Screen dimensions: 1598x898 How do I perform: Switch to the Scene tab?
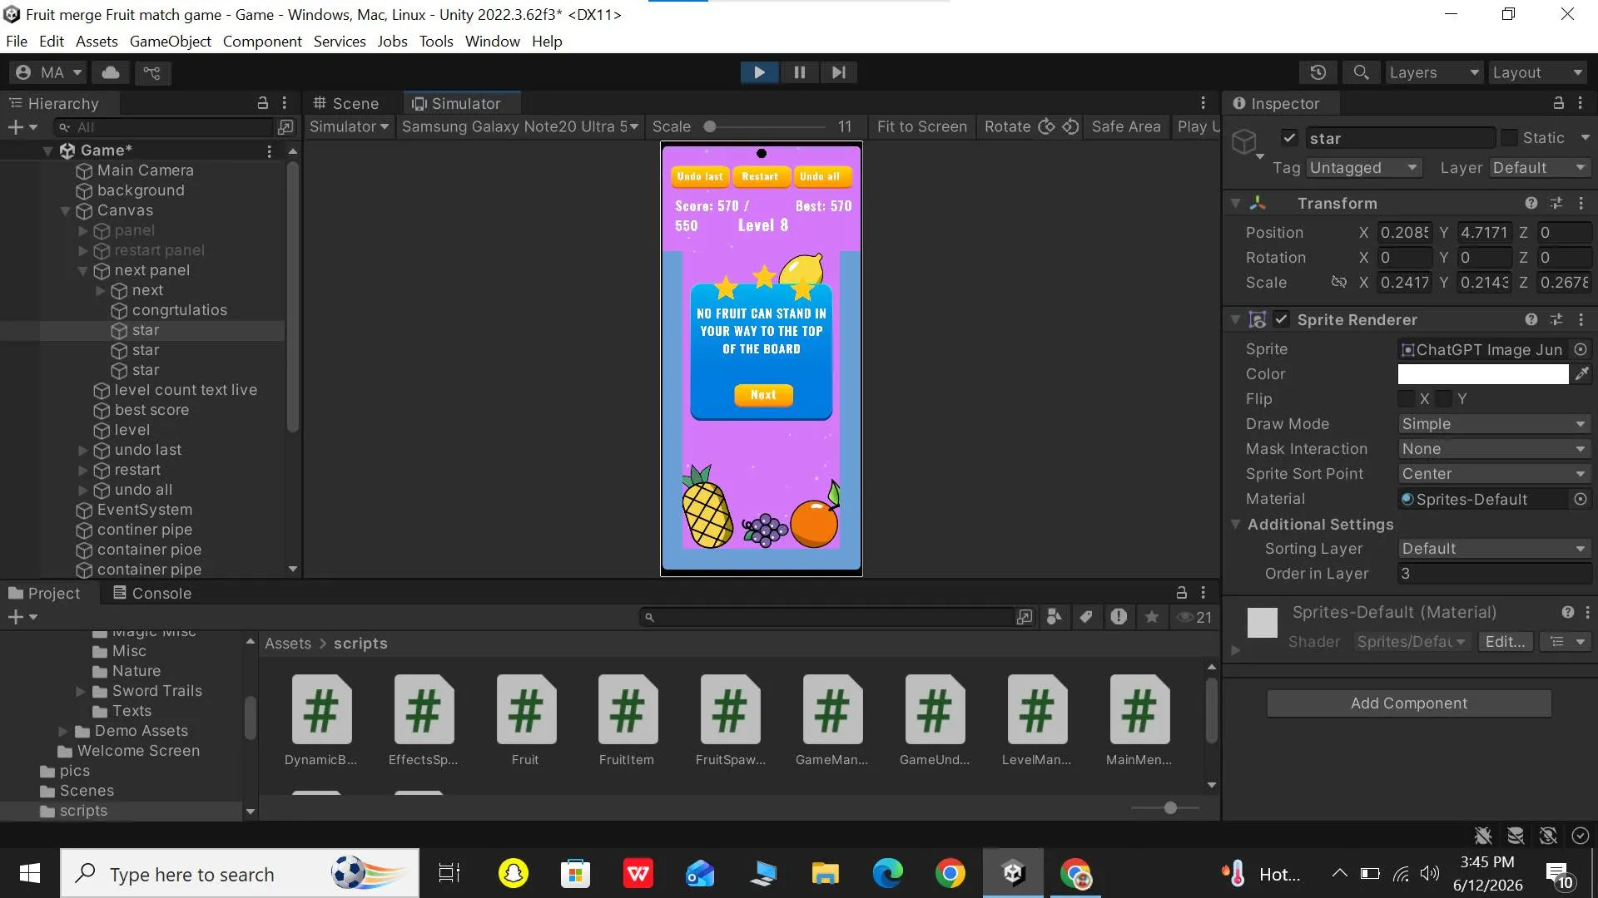[x=346, y=103]
